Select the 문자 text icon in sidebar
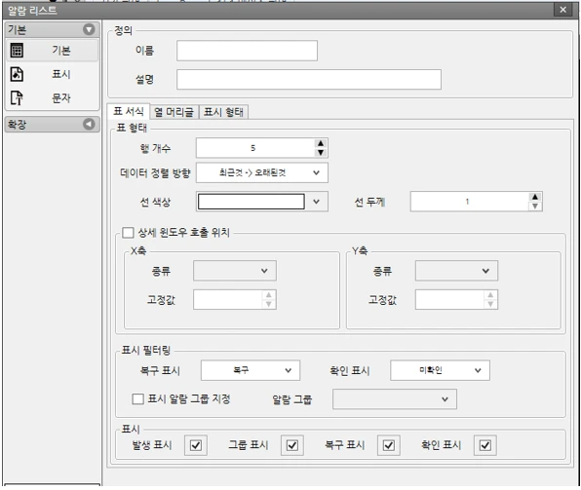Screen dimensions: 581x490 pos(17,98)
